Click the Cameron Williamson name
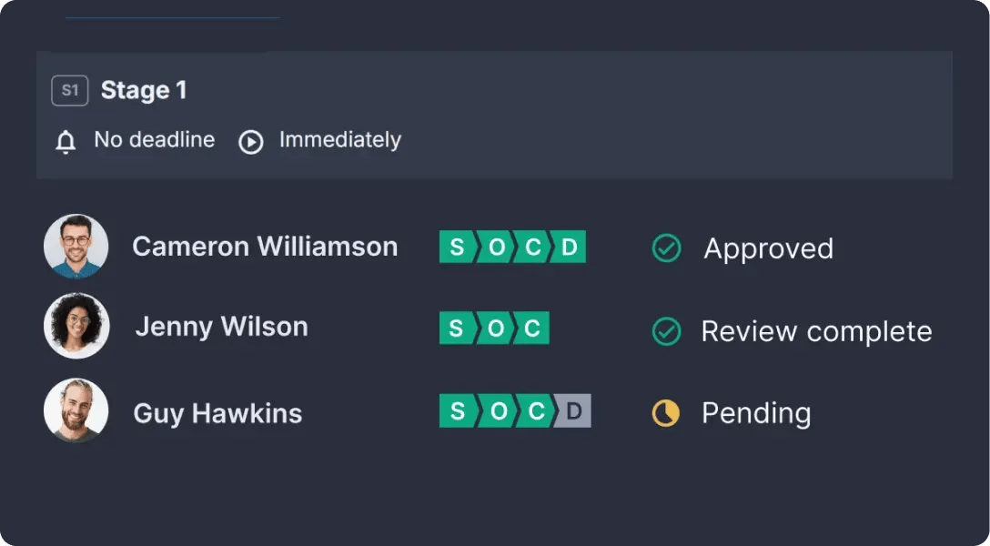990x546 pixels. pos(265,247)
